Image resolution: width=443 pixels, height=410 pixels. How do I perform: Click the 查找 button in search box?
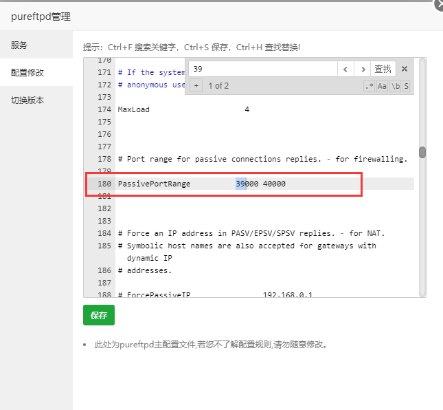click(x=383, y=69)
